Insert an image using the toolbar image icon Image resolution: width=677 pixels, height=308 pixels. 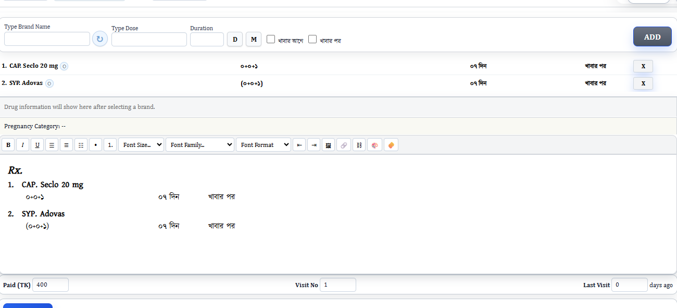(x=328, y=145)
